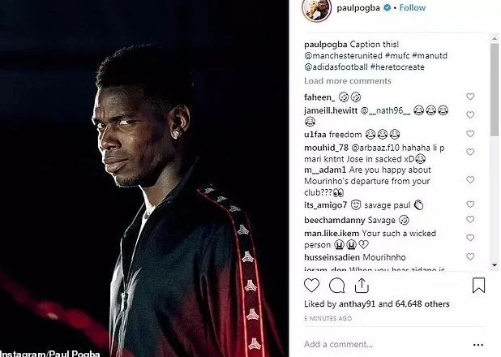501x357 pixels.
Task: Click the blue verified badge next to paulpogba
Action: (387, 7)
